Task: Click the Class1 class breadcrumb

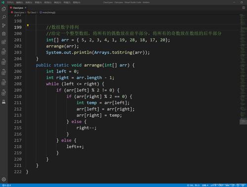Action: [32, 12]
